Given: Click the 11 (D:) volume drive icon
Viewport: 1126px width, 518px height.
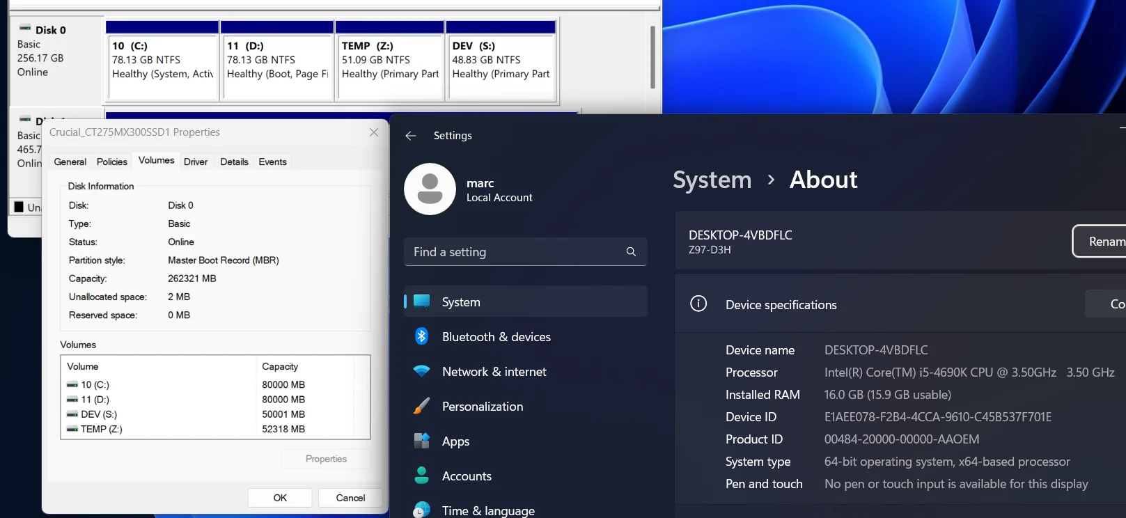Looking at the screenshot, I should click(x=72, y=400).
